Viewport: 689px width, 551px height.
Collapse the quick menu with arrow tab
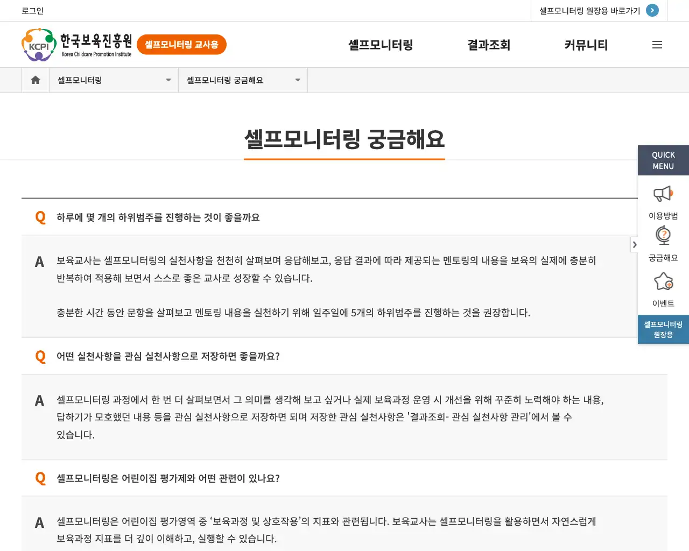point(635,245)
